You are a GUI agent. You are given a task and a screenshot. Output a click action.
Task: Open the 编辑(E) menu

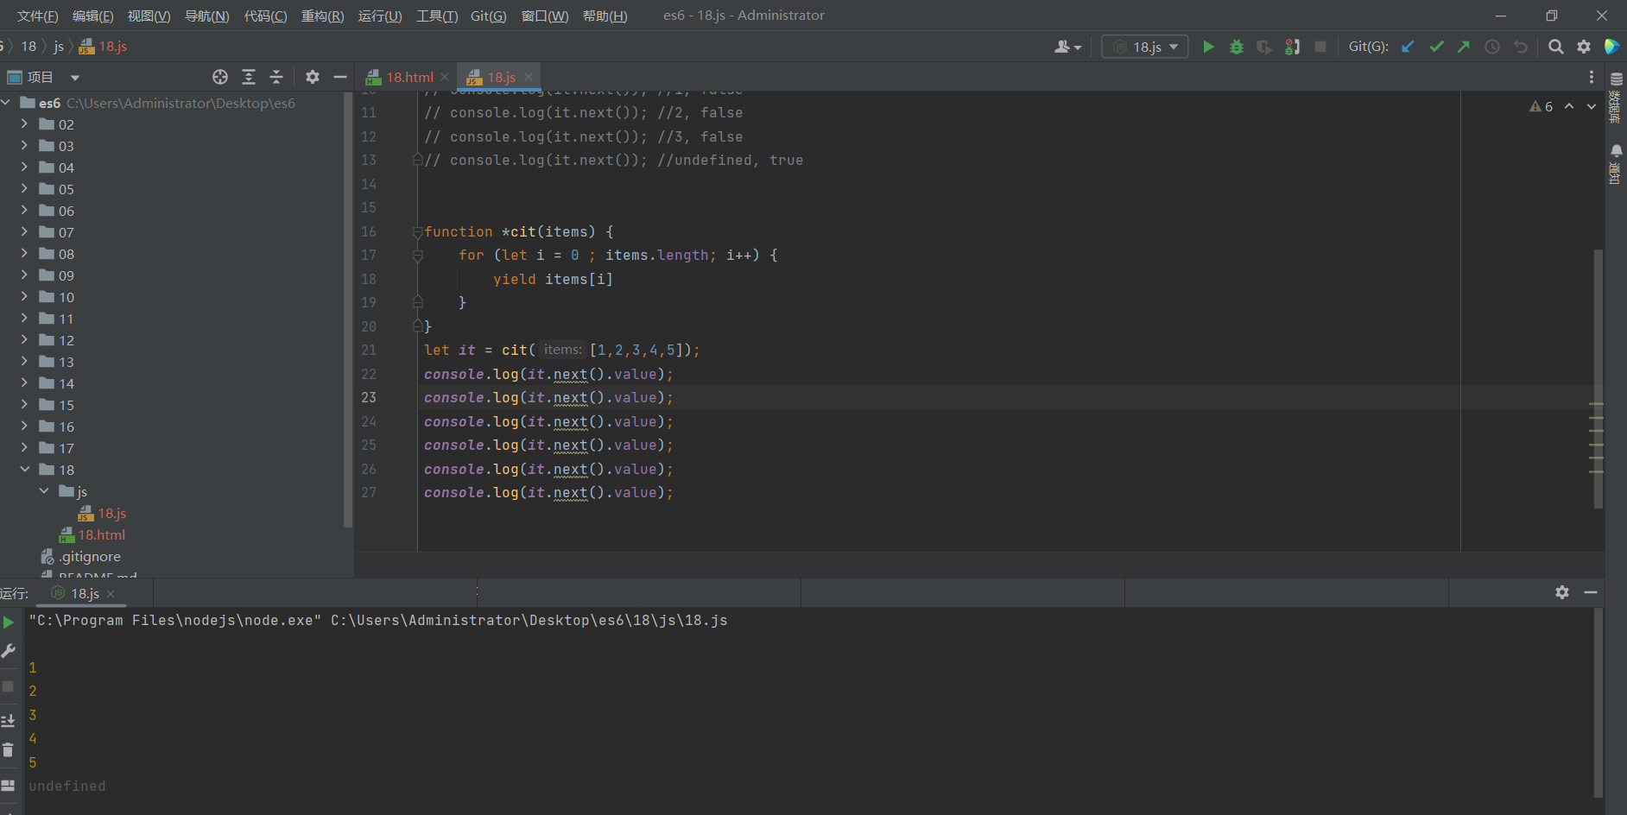click(x=92, y=16)
